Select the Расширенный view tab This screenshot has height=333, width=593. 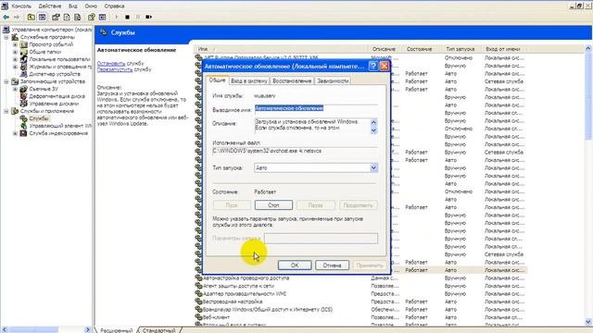click(x=116, y=330)
